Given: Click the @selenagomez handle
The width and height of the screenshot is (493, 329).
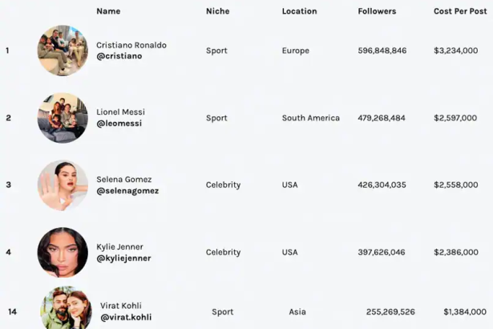Looking at the screenshot, I should tap(127, 191).
